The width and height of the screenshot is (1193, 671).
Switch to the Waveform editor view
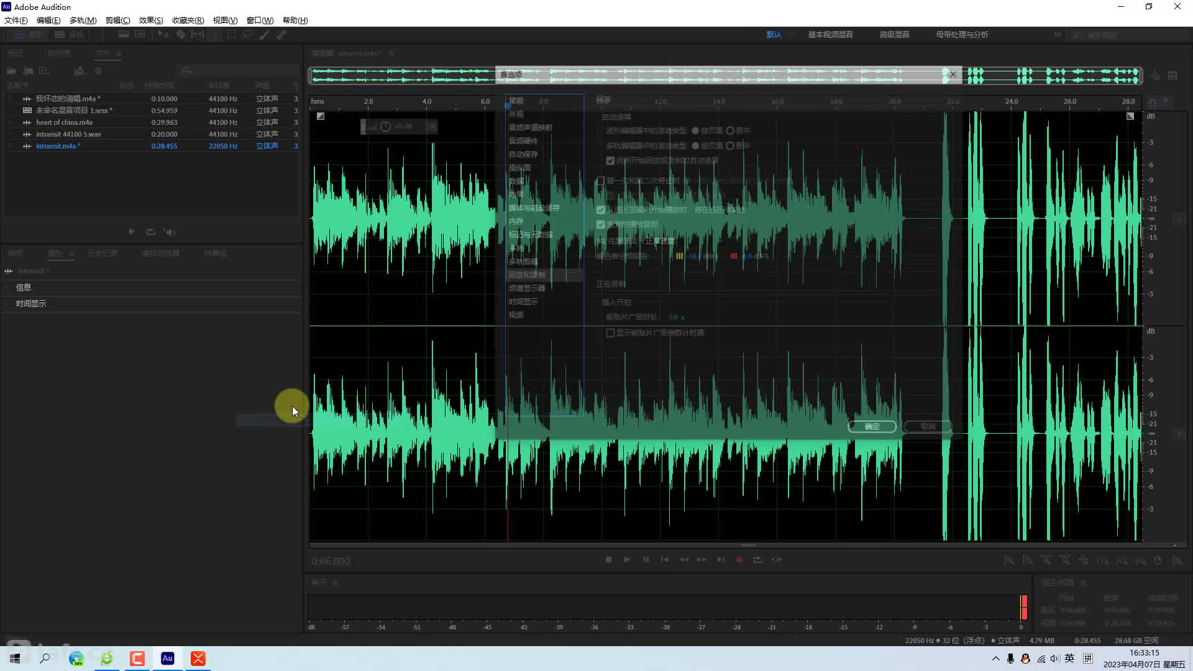[x=29, y=34]
